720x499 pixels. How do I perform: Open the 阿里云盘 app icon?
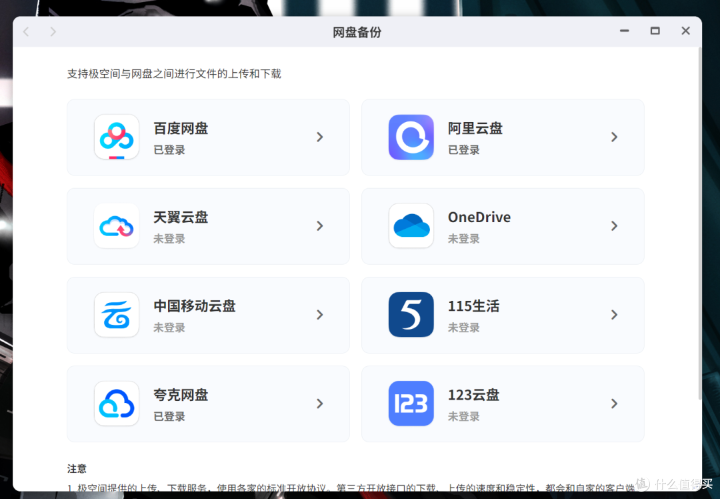click(411, 137)
